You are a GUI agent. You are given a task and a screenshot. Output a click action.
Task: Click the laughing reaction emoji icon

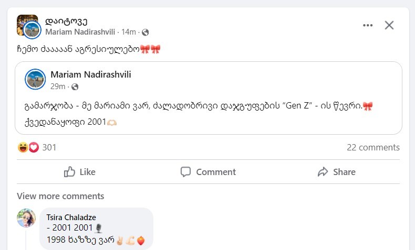(x=23, y=147)
